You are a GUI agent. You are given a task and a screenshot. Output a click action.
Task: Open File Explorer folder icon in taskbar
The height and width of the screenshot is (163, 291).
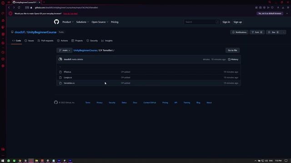36,161
